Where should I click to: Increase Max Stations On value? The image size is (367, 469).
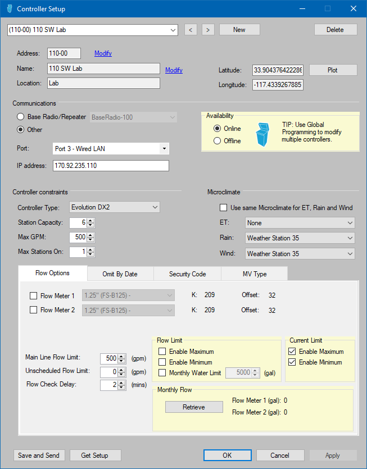[90, 249]
